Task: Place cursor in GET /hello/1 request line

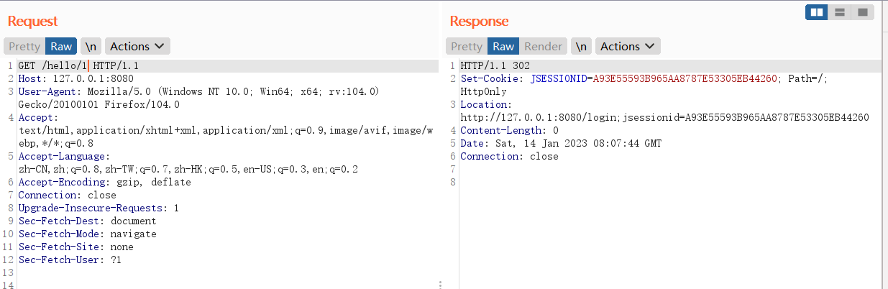Action: 78,66
